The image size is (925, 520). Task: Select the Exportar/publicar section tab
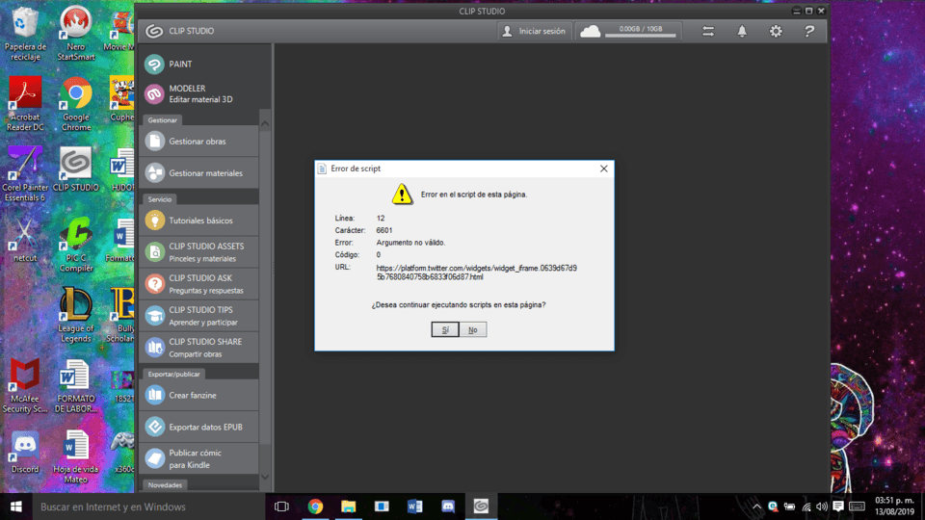coord(173,375)
